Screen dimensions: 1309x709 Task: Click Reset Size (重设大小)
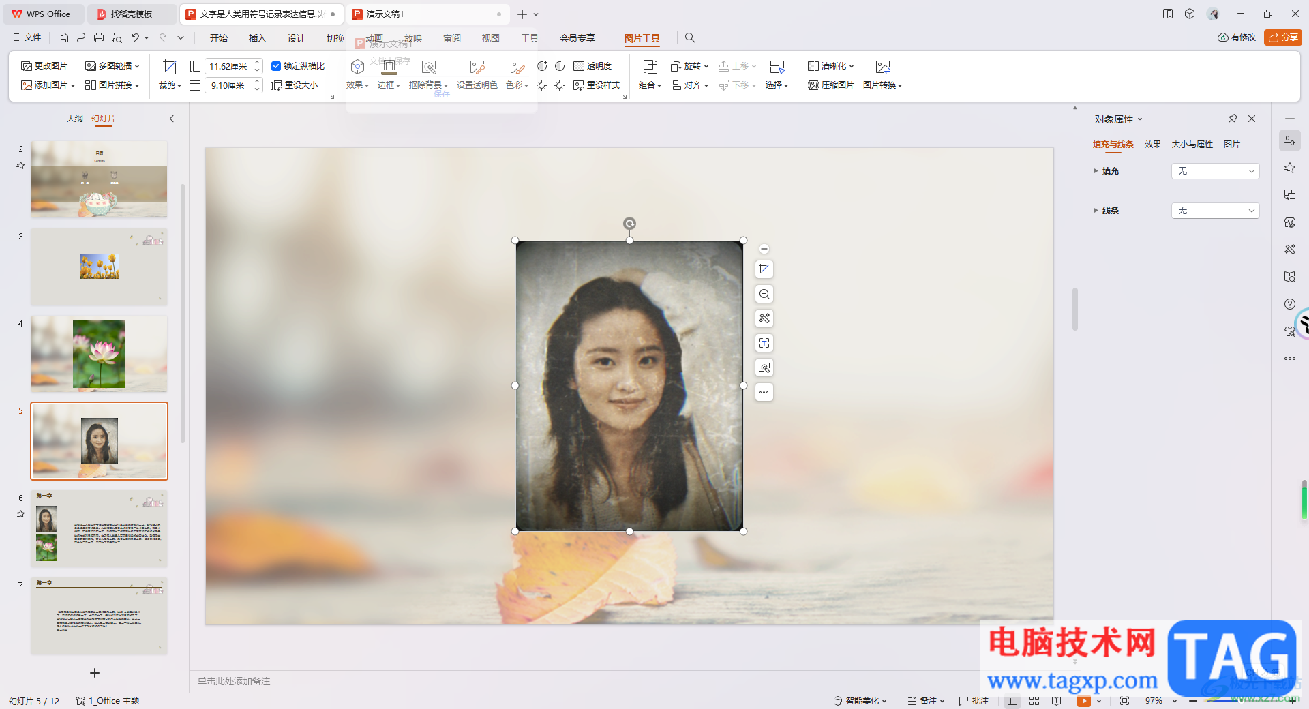click(295, 85)
